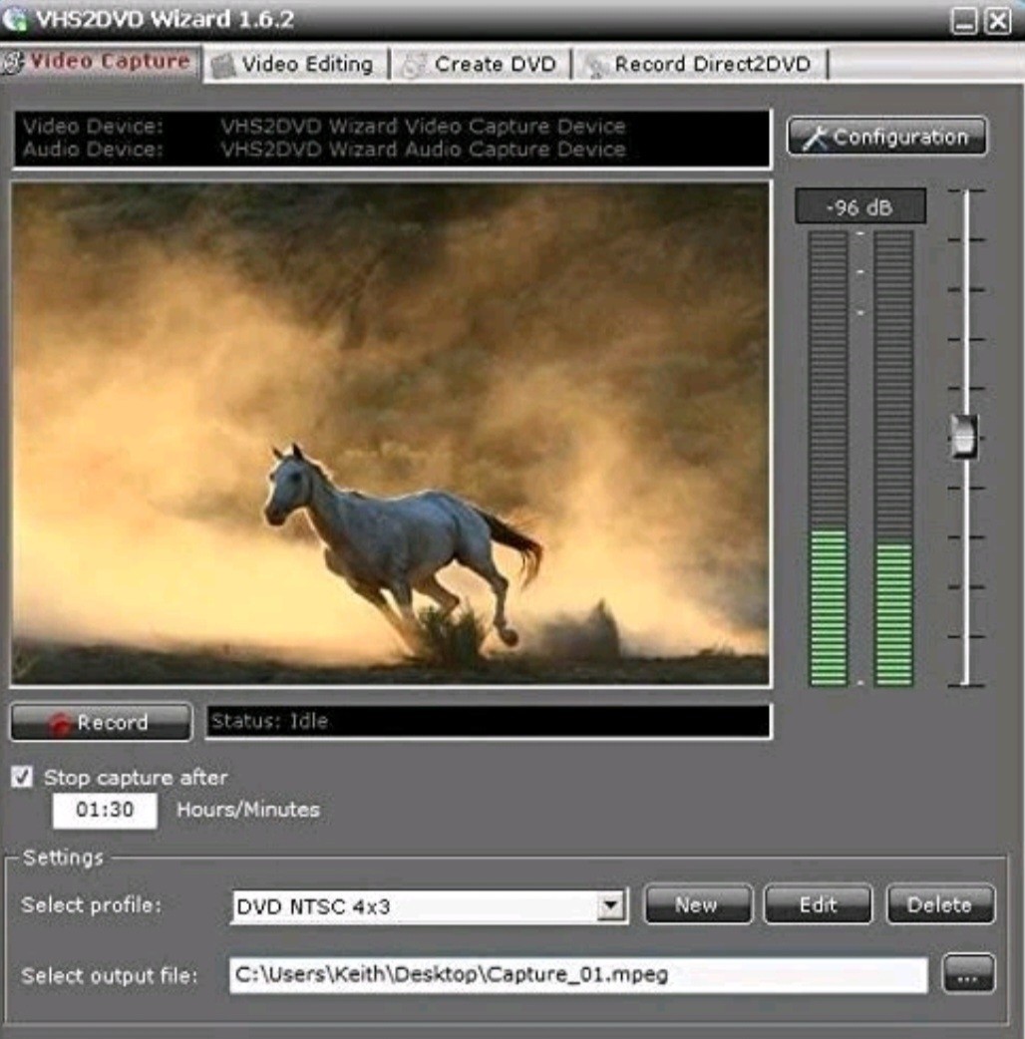Click the right audio level meter

tap(893, 459)
